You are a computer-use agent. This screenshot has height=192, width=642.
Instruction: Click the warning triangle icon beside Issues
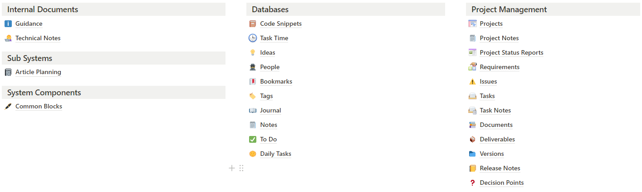(472, 81)
